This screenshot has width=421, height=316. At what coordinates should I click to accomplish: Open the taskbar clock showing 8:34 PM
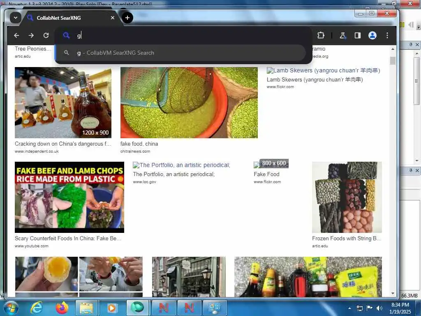click(400, 308)
